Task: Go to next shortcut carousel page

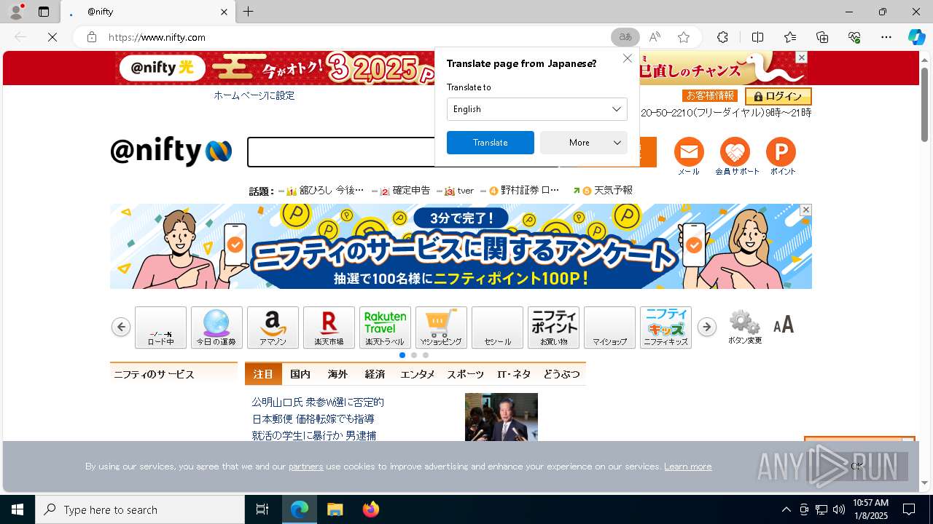Action: 706,327
